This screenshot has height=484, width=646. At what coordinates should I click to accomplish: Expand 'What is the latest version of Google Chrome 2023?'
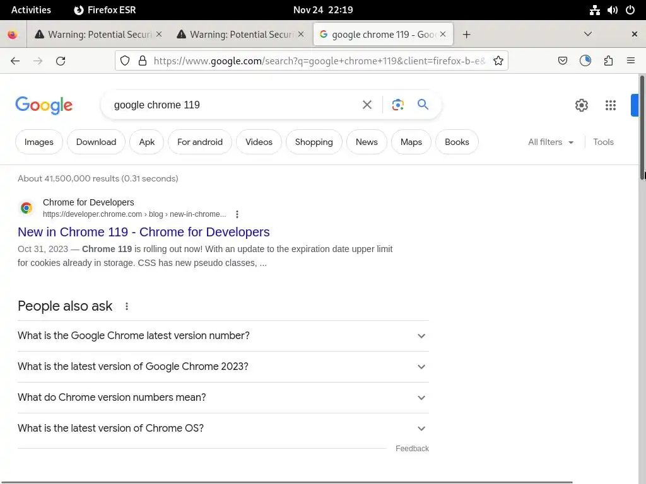click(x=223, y=367)
